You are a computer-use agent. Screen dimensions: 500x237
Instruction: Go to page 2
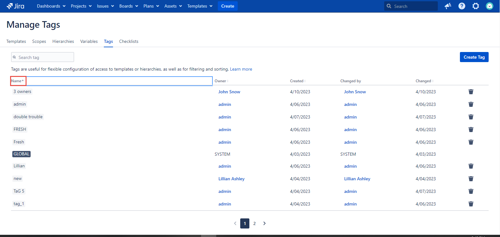(x=254, y=223)
